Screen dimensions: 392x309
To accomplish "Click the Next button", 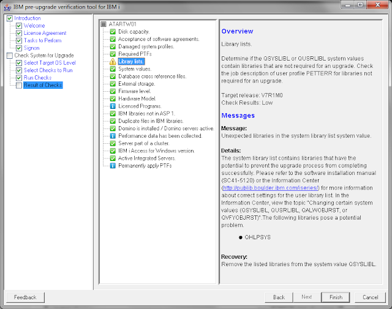I will tap(306, 297).
